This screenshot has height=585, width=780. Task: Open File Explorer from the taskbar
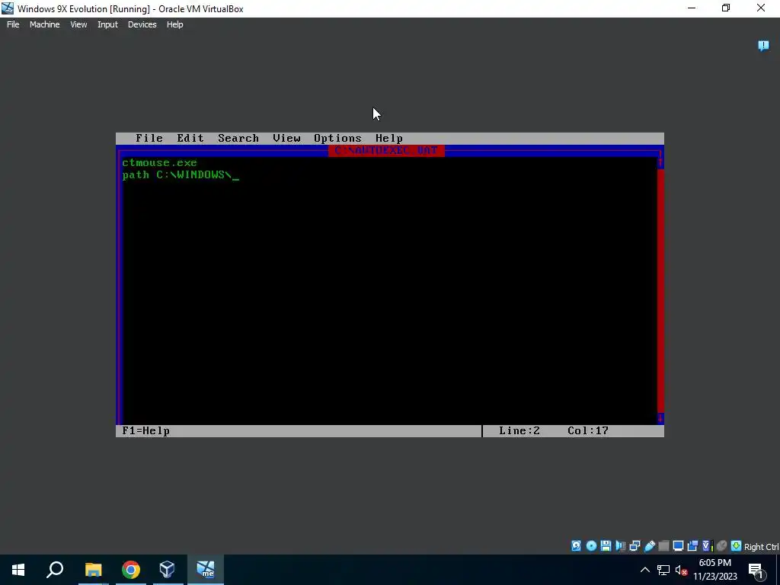tap(93, 570)
